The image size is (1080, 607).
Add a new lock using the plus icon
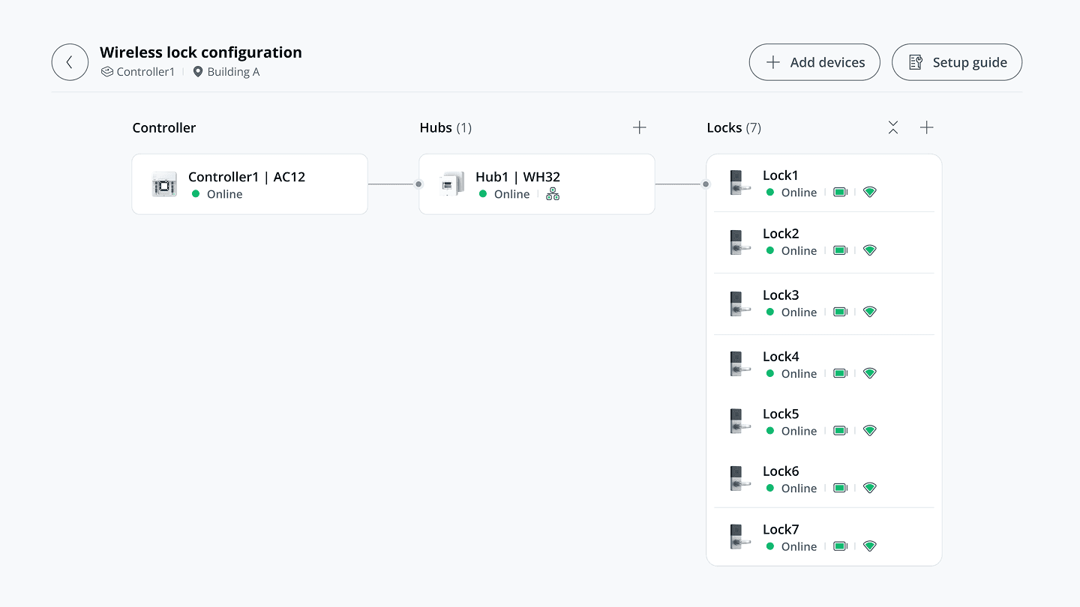coord(926,127)
